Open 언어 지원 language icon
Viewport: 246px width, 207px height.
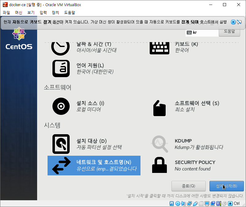pos(61,68)
